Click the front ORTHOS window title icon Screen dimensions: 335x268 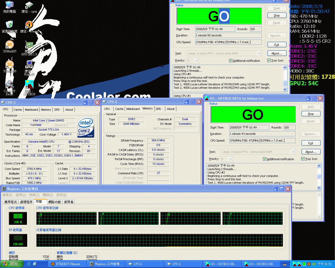(206, 98)
